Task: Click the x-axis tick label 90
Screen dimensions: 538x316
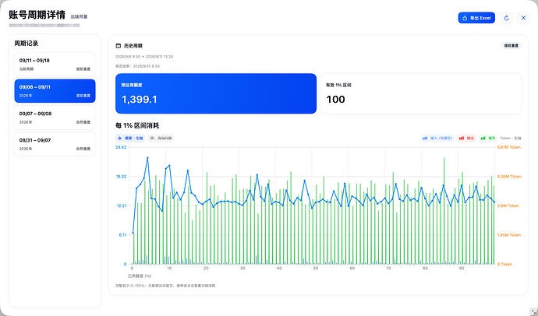Action: tap(462, 269)
